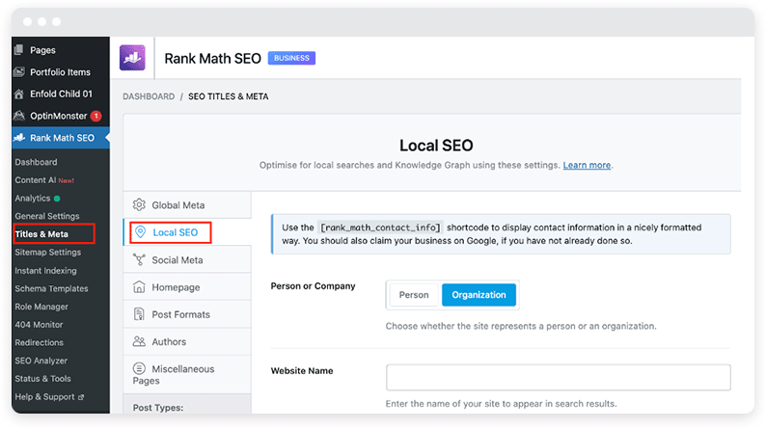
Task: Click the Post Formats document icon
Action: (x=139, y=314)
